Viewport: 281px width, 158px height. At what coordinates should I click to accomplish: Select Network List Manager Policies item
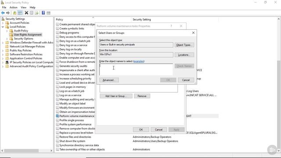coord(27,47)
